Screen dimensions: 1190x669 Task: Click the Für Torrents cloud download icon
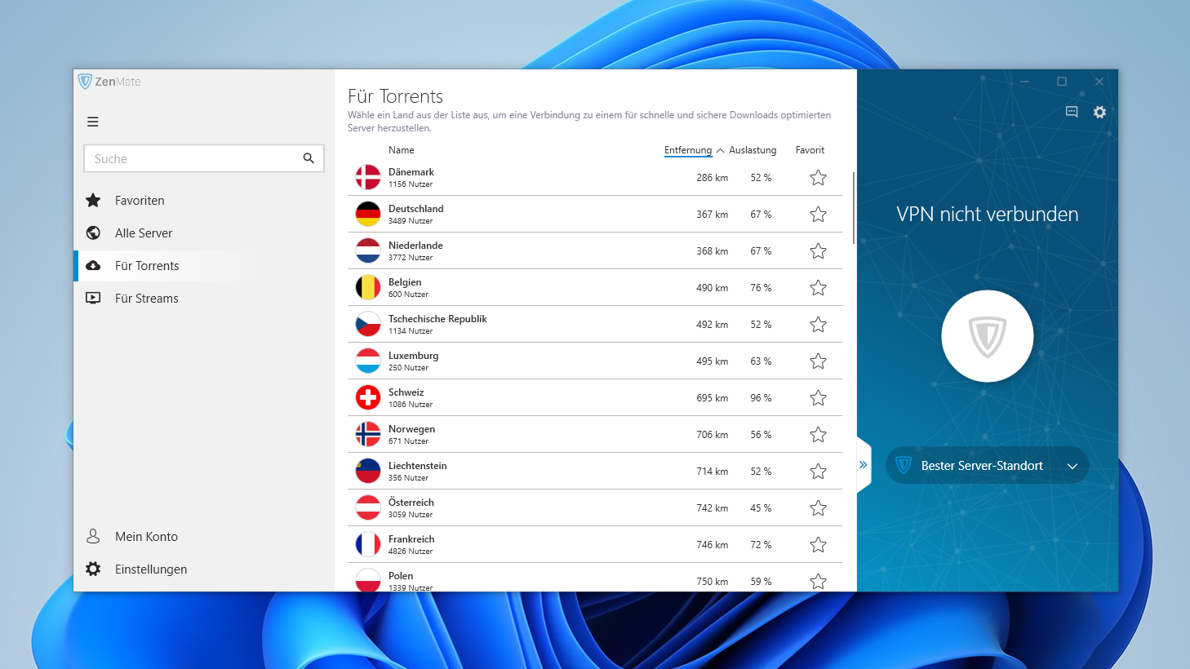pos(93,265)
